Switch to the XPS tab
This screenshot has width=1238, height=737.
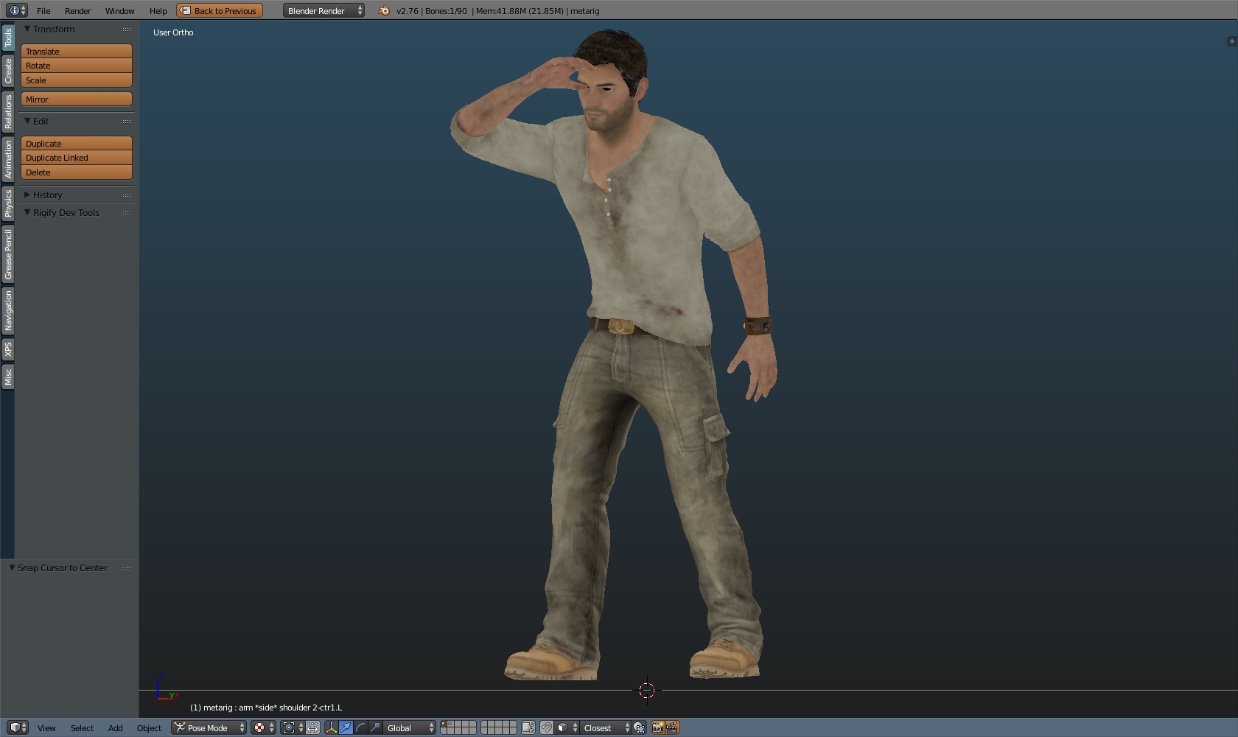click(x=8, y=349)
